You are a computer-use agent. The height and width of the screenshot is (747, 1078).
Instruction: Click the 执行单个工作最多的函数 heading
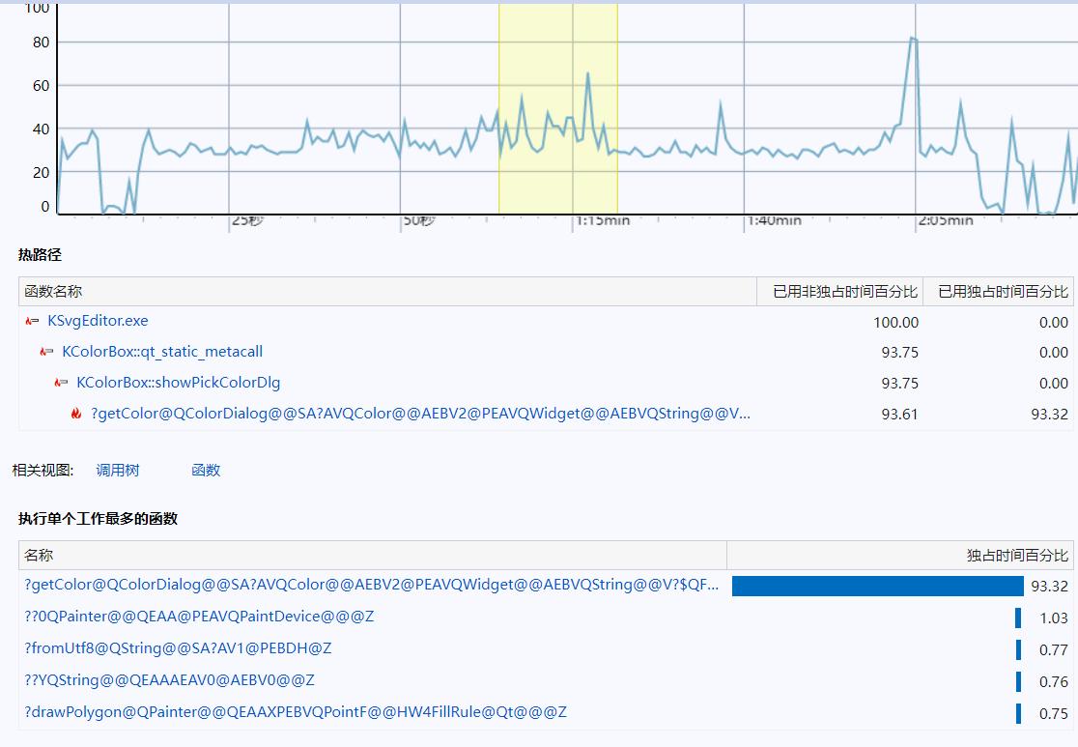tap(98, 519)
